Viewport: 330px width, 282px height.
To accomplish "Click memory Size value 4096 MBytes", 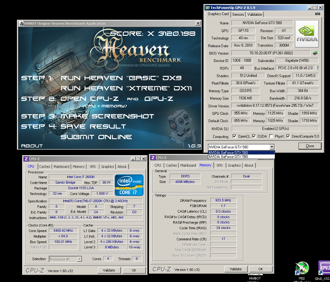I will coord(185,182).
